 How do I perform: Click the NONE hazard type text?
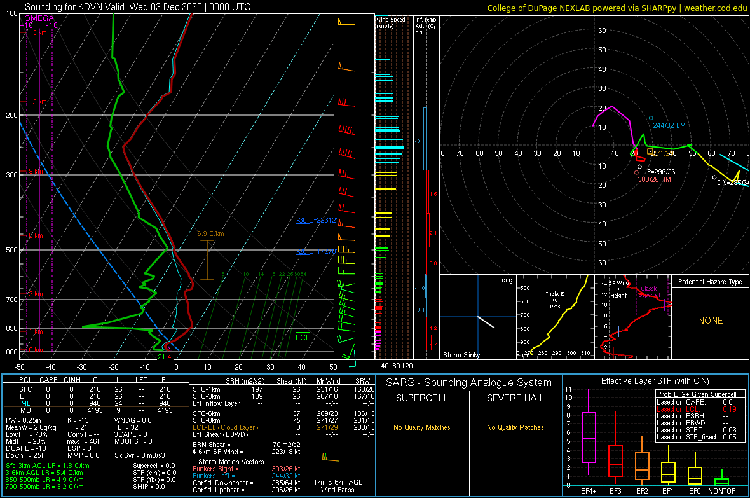[x=710, y=321]
